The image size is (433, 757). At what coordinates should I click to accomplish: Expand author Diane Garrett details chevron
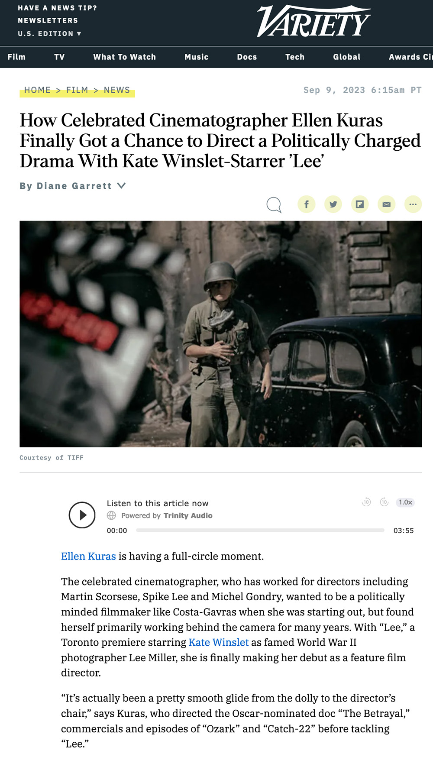(x=121, y=185)
